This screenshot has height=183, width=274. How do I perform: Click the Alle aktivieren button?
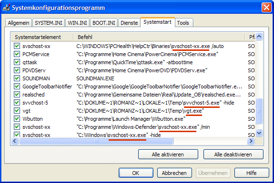point(168,154)
